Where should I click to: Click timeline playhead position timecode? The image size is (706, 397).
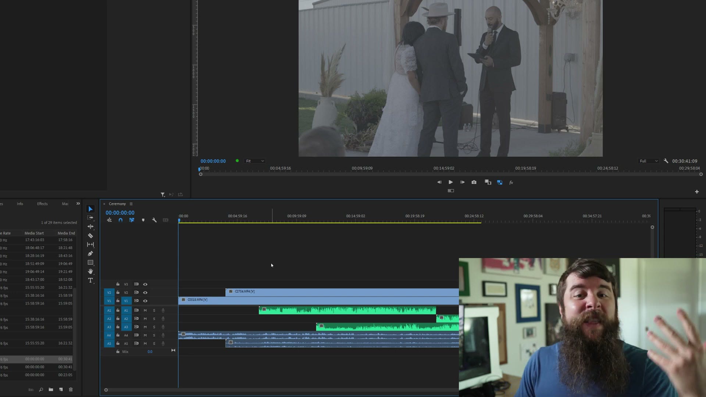(x=120, y=212)
